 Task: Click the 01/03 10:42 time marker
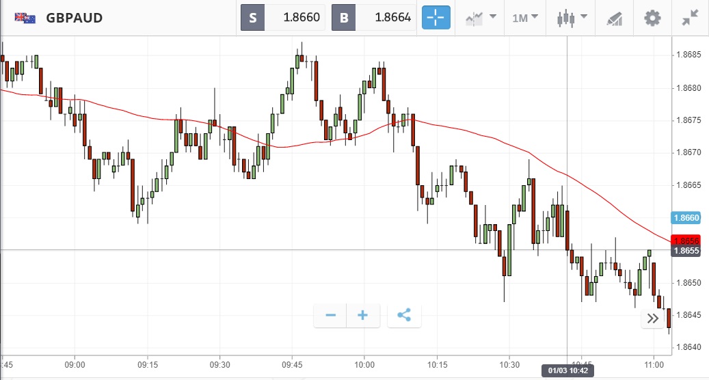pos(567,370)
